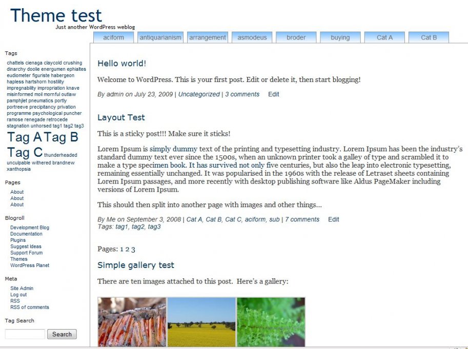Open the green fern gallery thumbnail
The image size is (468, 349).
(271, 322)
